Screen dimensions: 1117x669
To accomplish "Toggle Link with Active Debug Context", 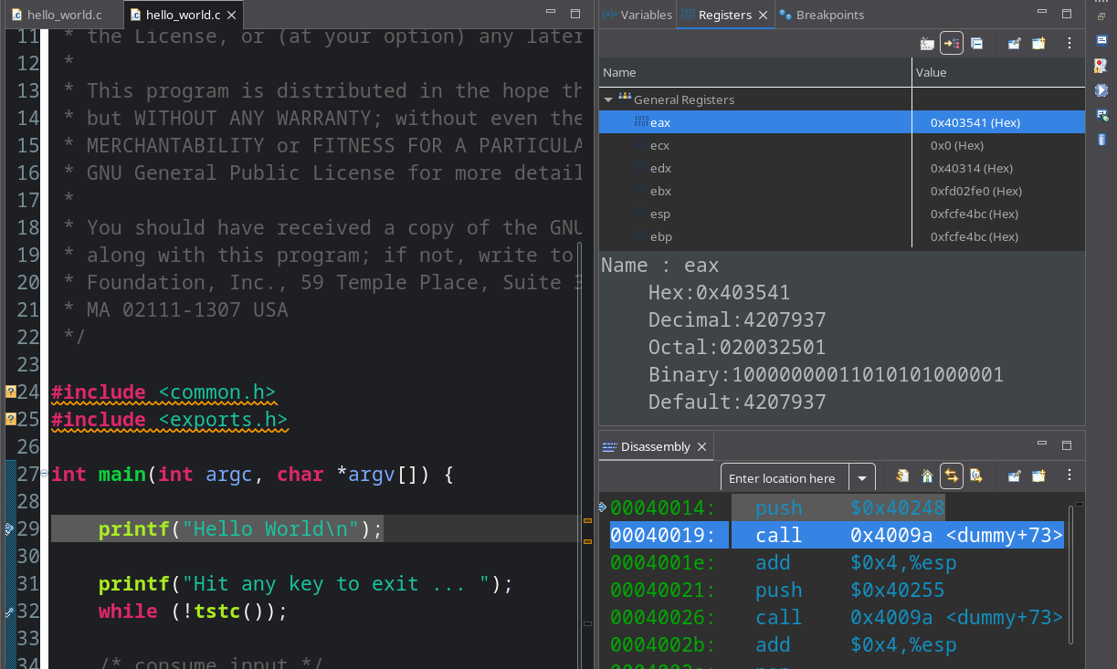I will [x=952, y=476].
